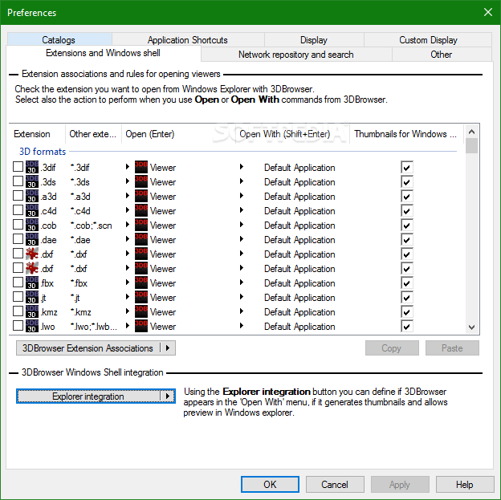Uncheck Windows thumbnails for .a3d
Viewport: 501px width, 500px height.
coord(407,196)
